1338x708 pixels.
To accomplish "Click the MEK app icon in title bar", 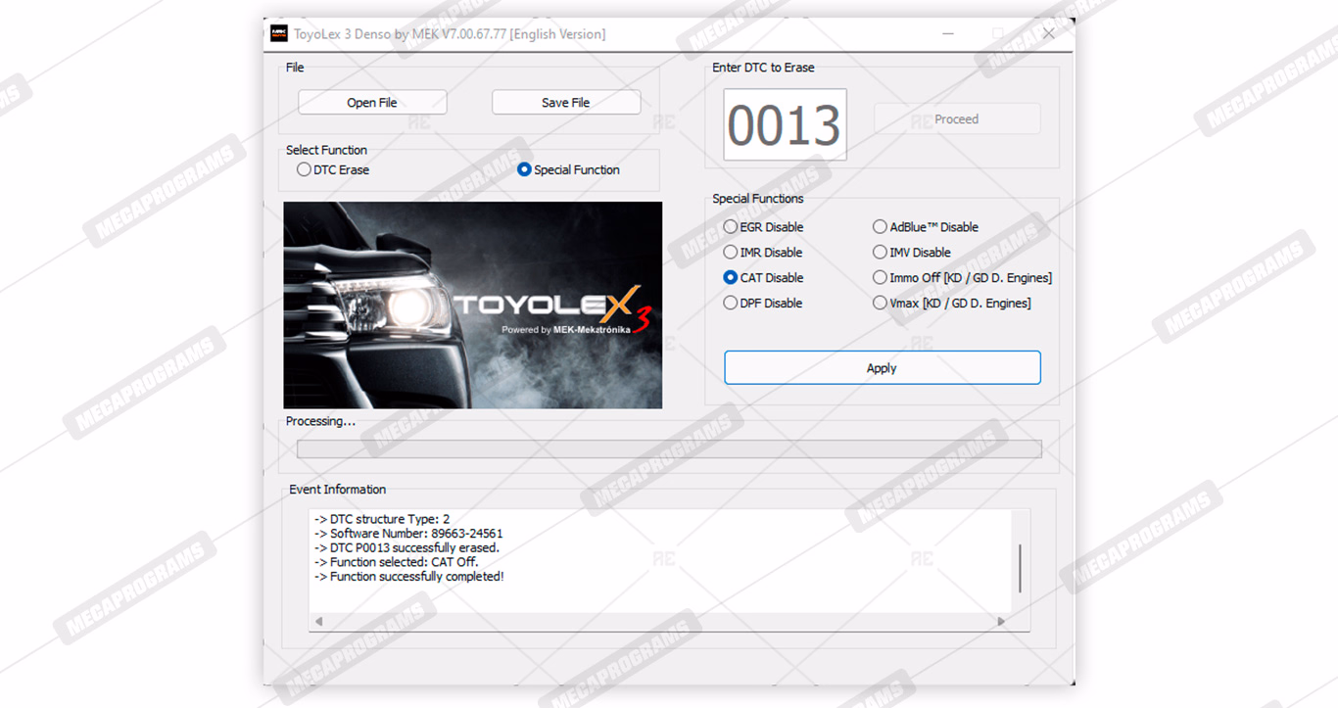I will [279, 34].
